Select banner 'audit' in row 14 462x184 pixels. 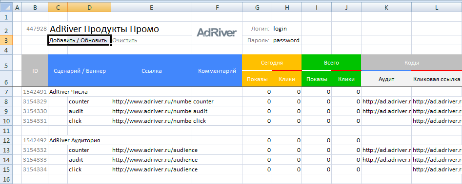click(89, 160)
